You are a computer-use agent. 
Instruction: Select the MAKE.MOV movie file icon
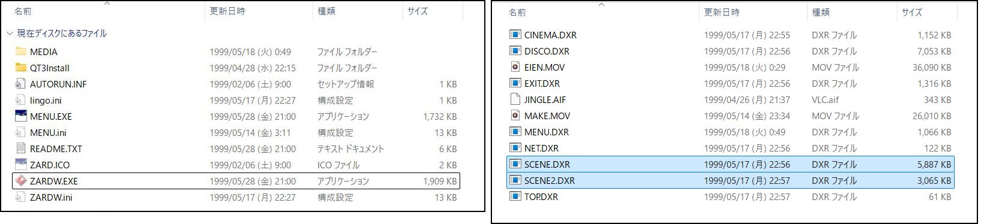[515, 116]
